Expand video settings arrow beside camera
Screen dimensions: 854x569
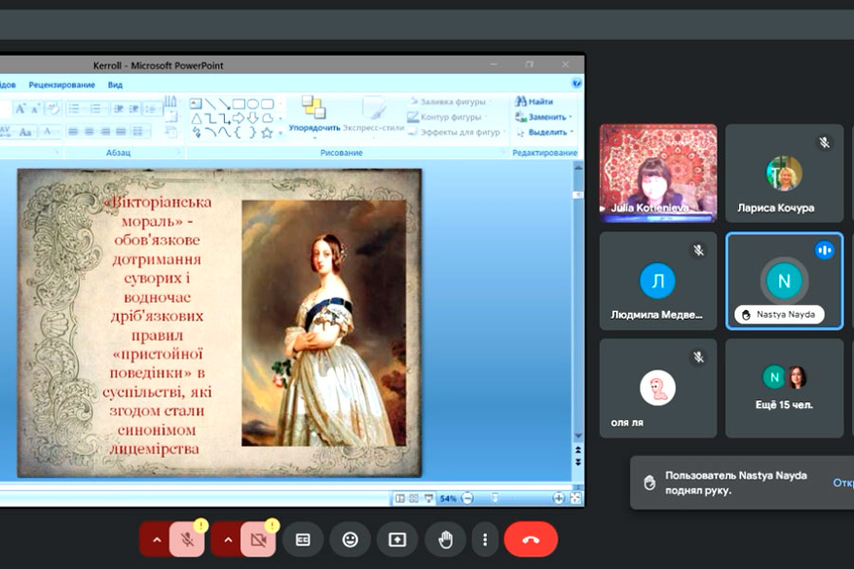click(227, 540)
